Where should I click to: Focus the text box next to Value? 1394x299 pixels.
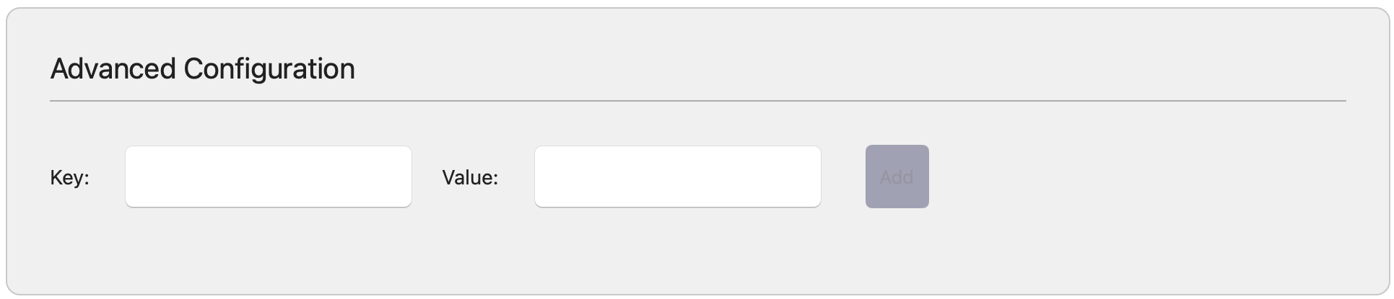coord(678,177)
